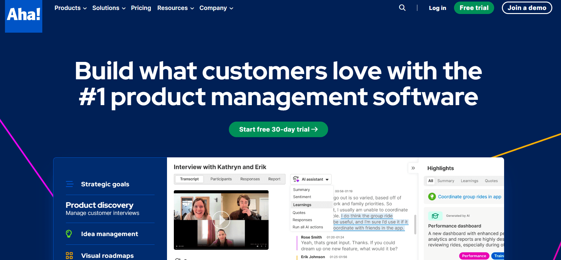
Task: Choose Learnings in AI assistant menu
Action: pyautogui.click(x=312, y=205)
